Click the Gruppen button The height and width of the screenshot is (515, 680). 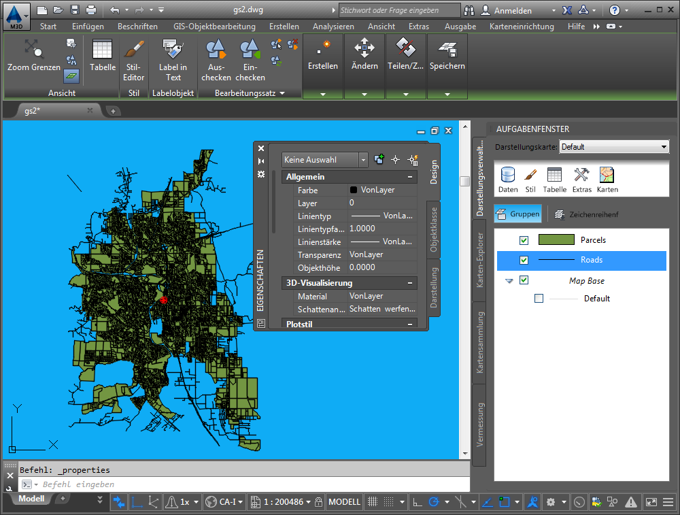518,214
